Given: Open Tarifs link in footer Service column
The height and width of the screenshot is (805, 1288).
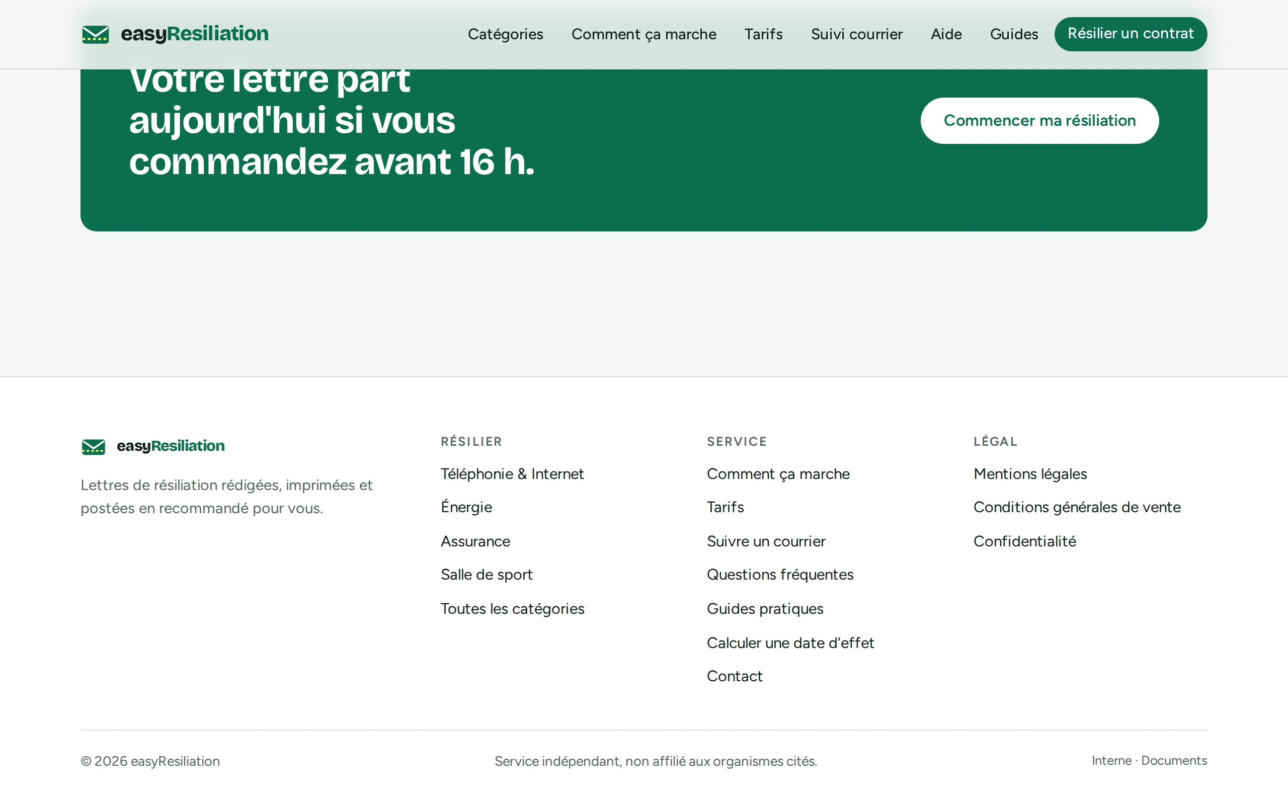Looking at the screenshot, I should [x=725, y=507].
